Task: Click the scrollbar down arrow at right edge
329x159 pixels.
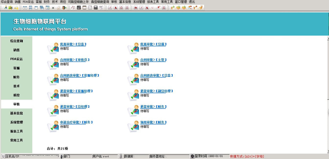Action: pyautogui.click(x=328, y=152)
